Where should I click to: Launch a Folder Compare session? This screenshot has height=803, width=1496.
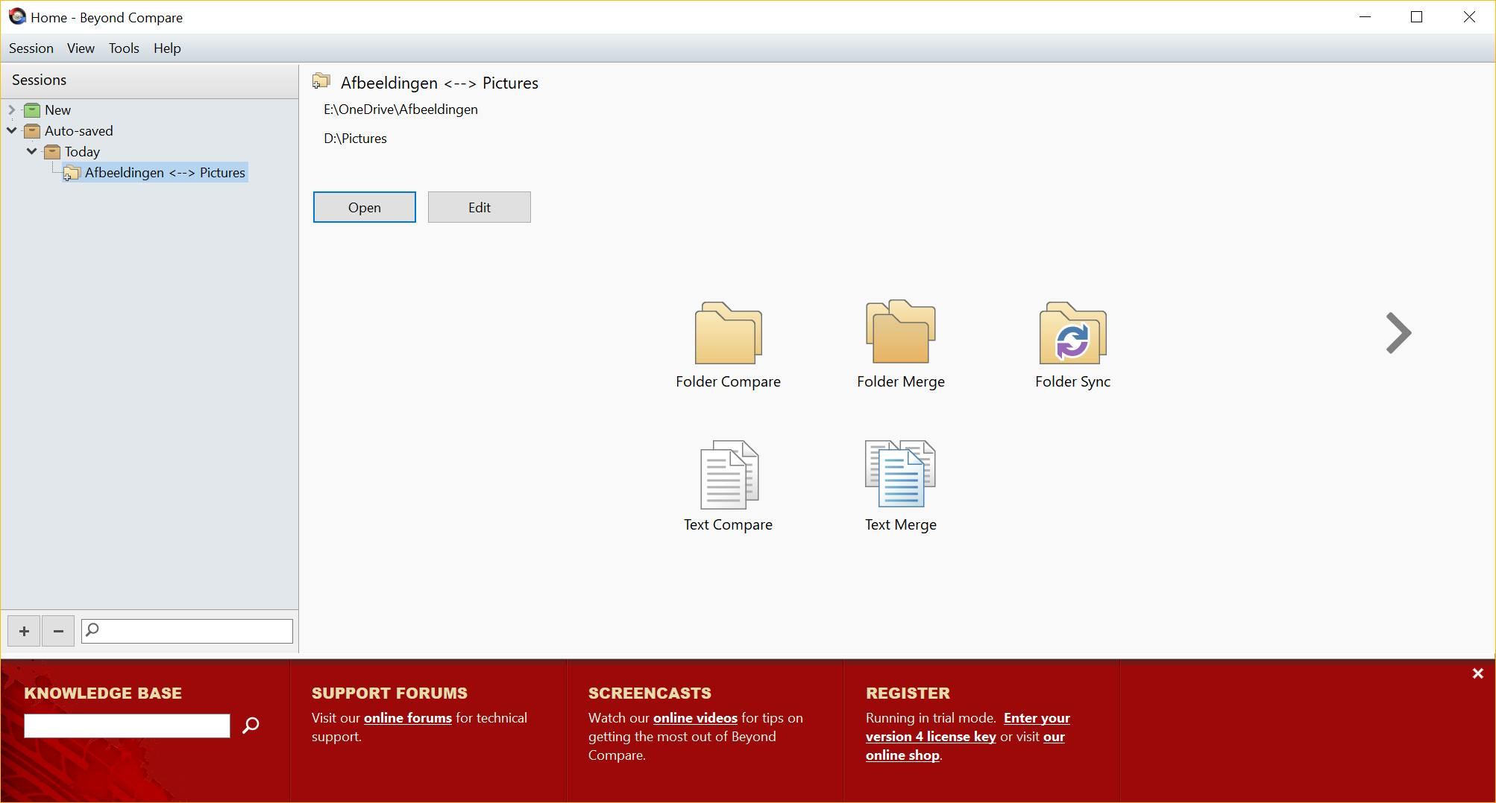(728, 345)
